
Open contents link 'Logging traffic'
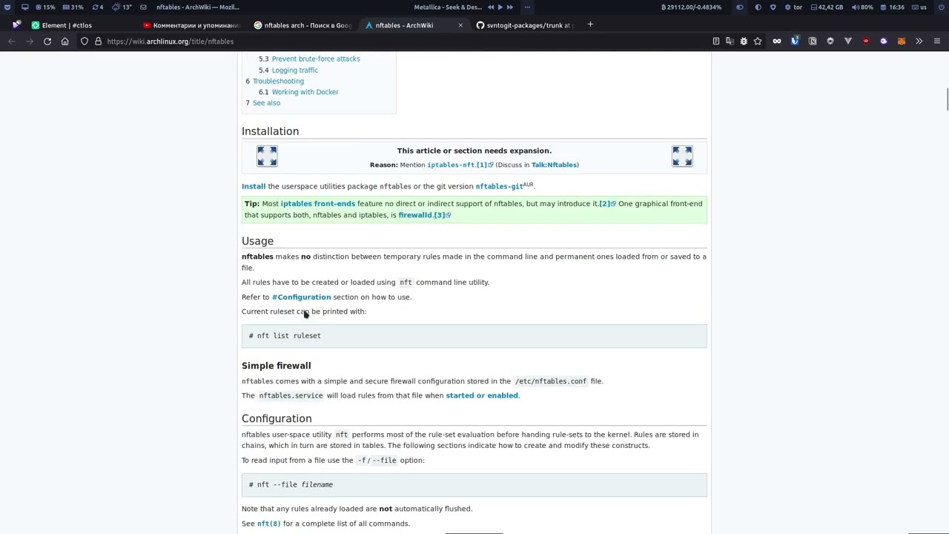click(x=294, y=70)
